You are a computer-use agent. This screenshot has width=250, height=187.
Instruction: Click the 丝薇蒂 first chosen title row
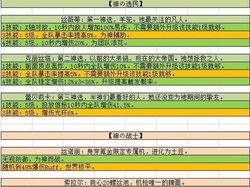(x=125, y=19)
